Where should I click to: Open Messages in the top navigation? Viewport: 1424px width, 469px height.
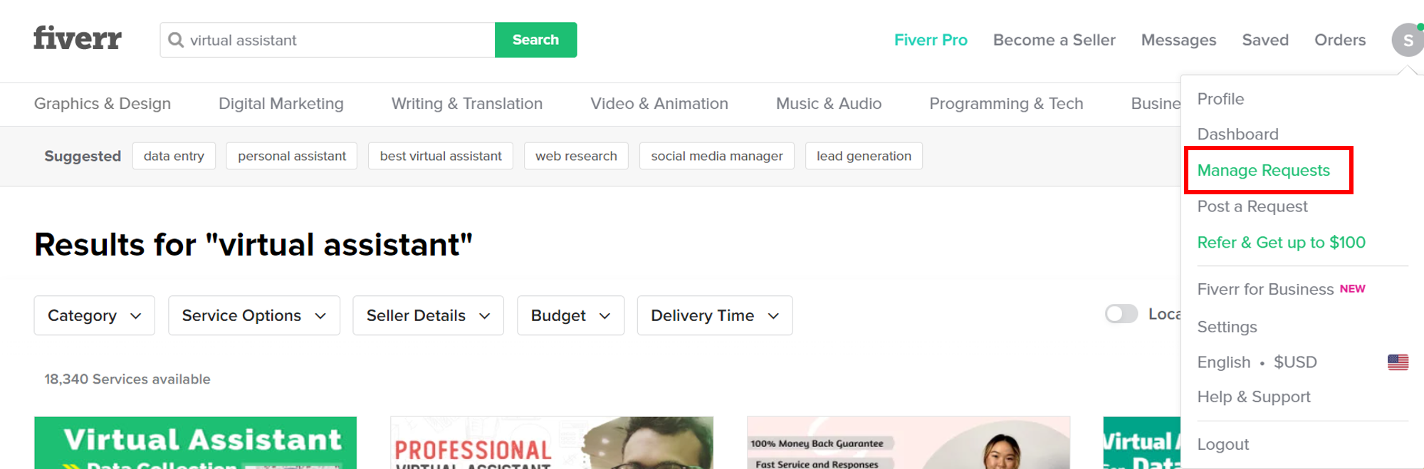coord(1178,40)
